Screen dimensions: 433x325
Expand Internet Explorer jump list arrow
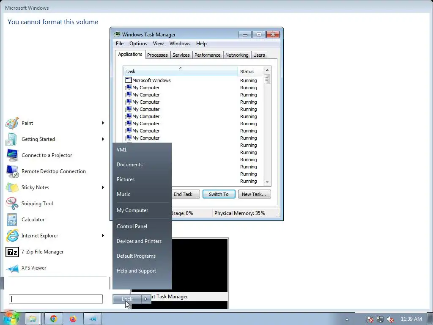103,235
